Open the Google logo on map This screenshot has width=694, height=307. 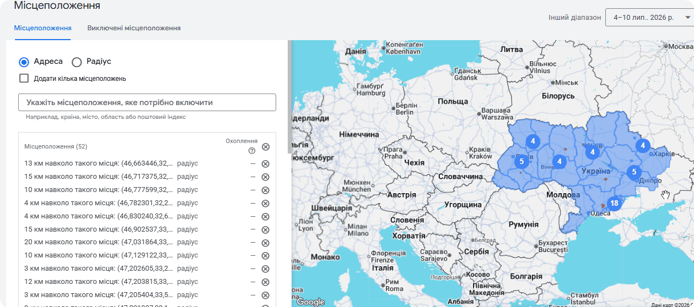pyautogui.click(x=310, y=301)
